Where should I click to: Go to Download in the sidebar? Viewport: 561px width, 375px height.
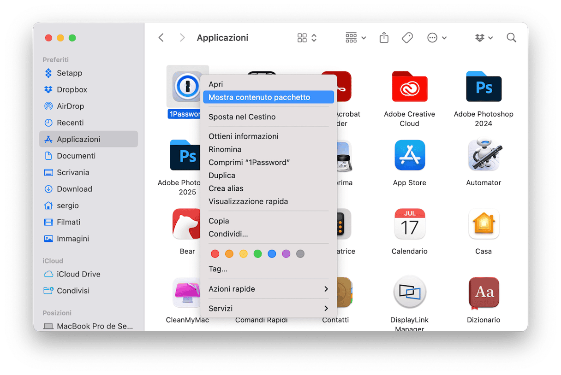74,189
